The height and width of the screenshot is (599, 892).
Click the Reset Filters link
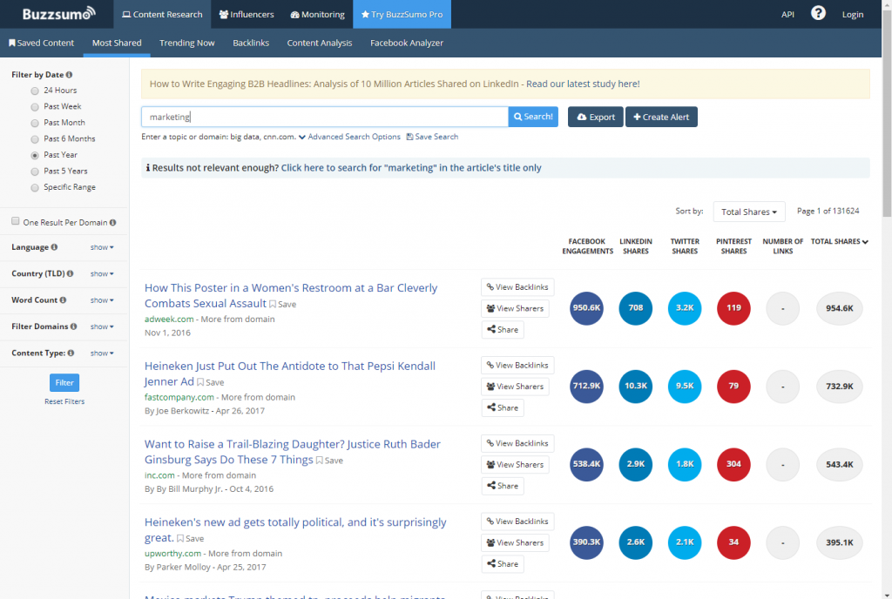[64, 401]
